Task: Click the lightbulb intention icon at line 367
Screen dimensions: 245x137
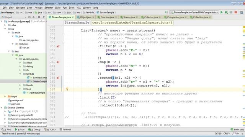Action: click(67, 89)
